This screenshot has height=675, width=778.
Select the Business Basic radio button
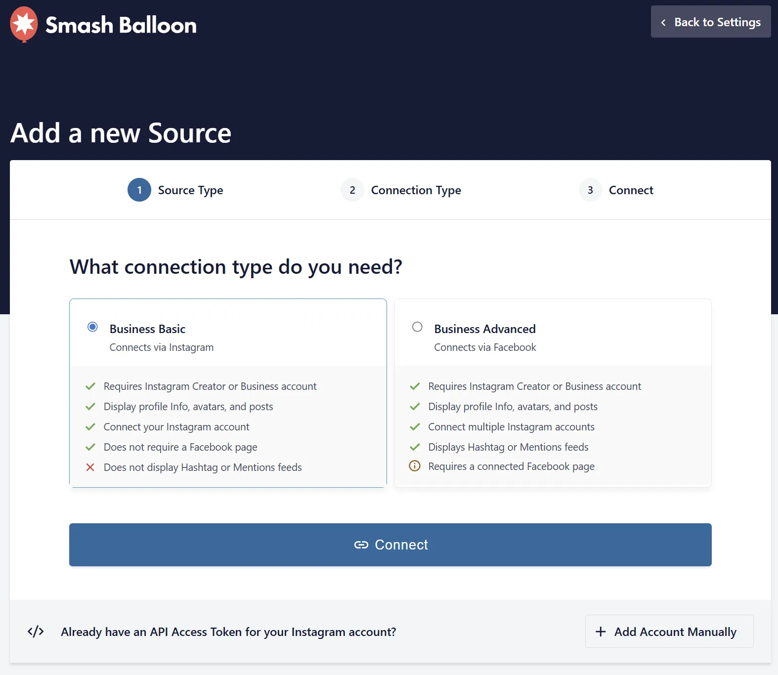coord(92,327)
